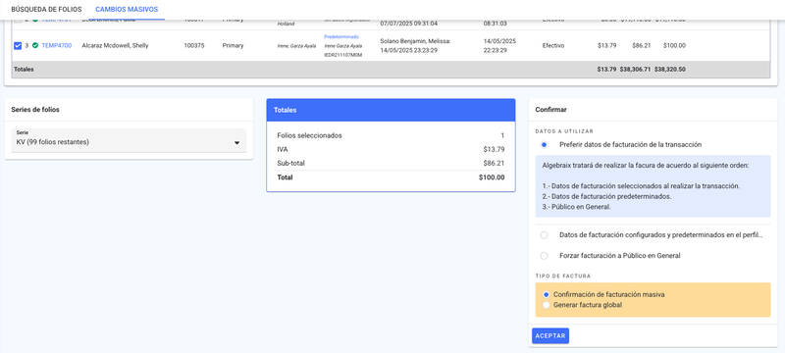Switch to Búsqueda de Folios tab
785x353 pixels.
[x=46, y=10]
